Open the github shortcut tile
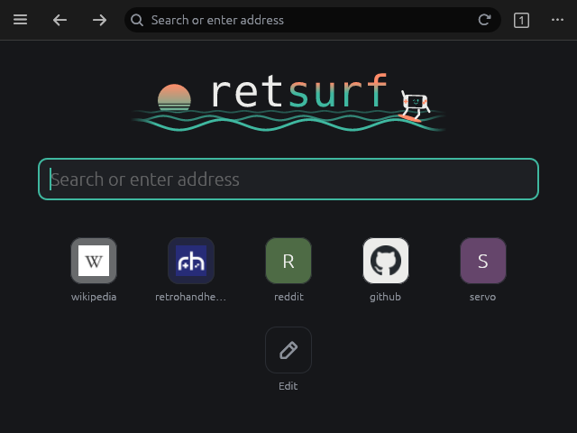 386,261
